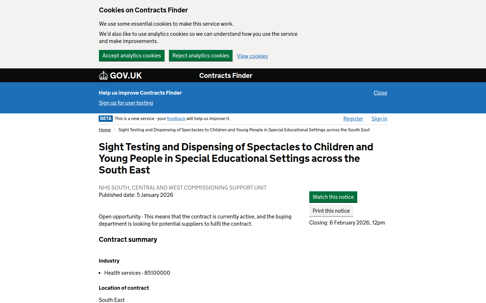Click the Watch this notice button

point(333,197)
